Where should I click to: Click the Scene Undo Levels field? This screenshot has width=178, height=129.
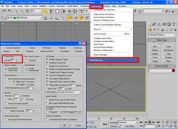13,60
